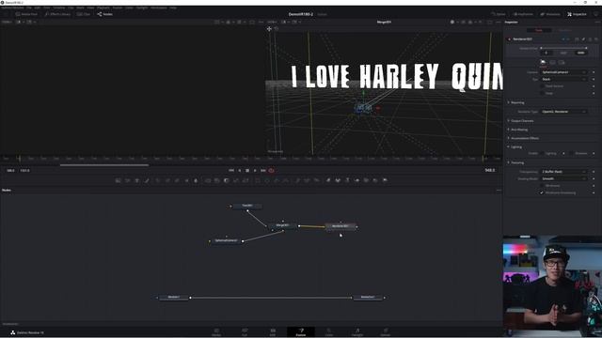602x338 pixels.
Task: Enable the Lighting checkbox in Inspector
Action: (x=542, y=153)
